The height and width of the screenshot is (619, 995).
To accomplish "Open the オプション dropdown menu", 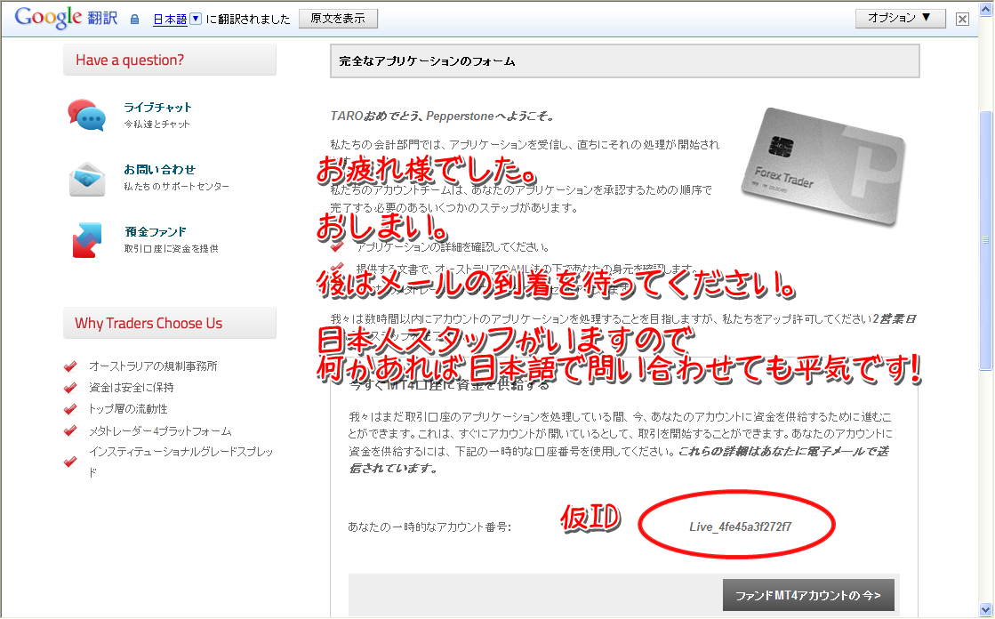I will (x=900, y=18).
